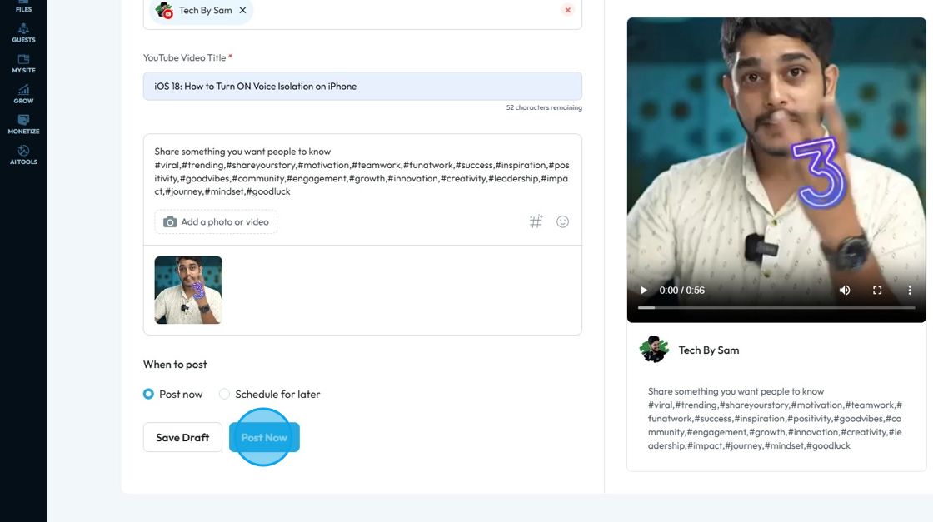The width and height of the screenshot is (933, 522).
Task: Click the 0:00 / 0:56 time display
Action: (x=682, y=290)
